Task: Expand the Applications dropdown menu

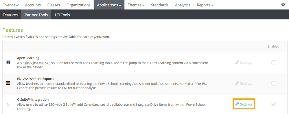Action: click(109, 5)
